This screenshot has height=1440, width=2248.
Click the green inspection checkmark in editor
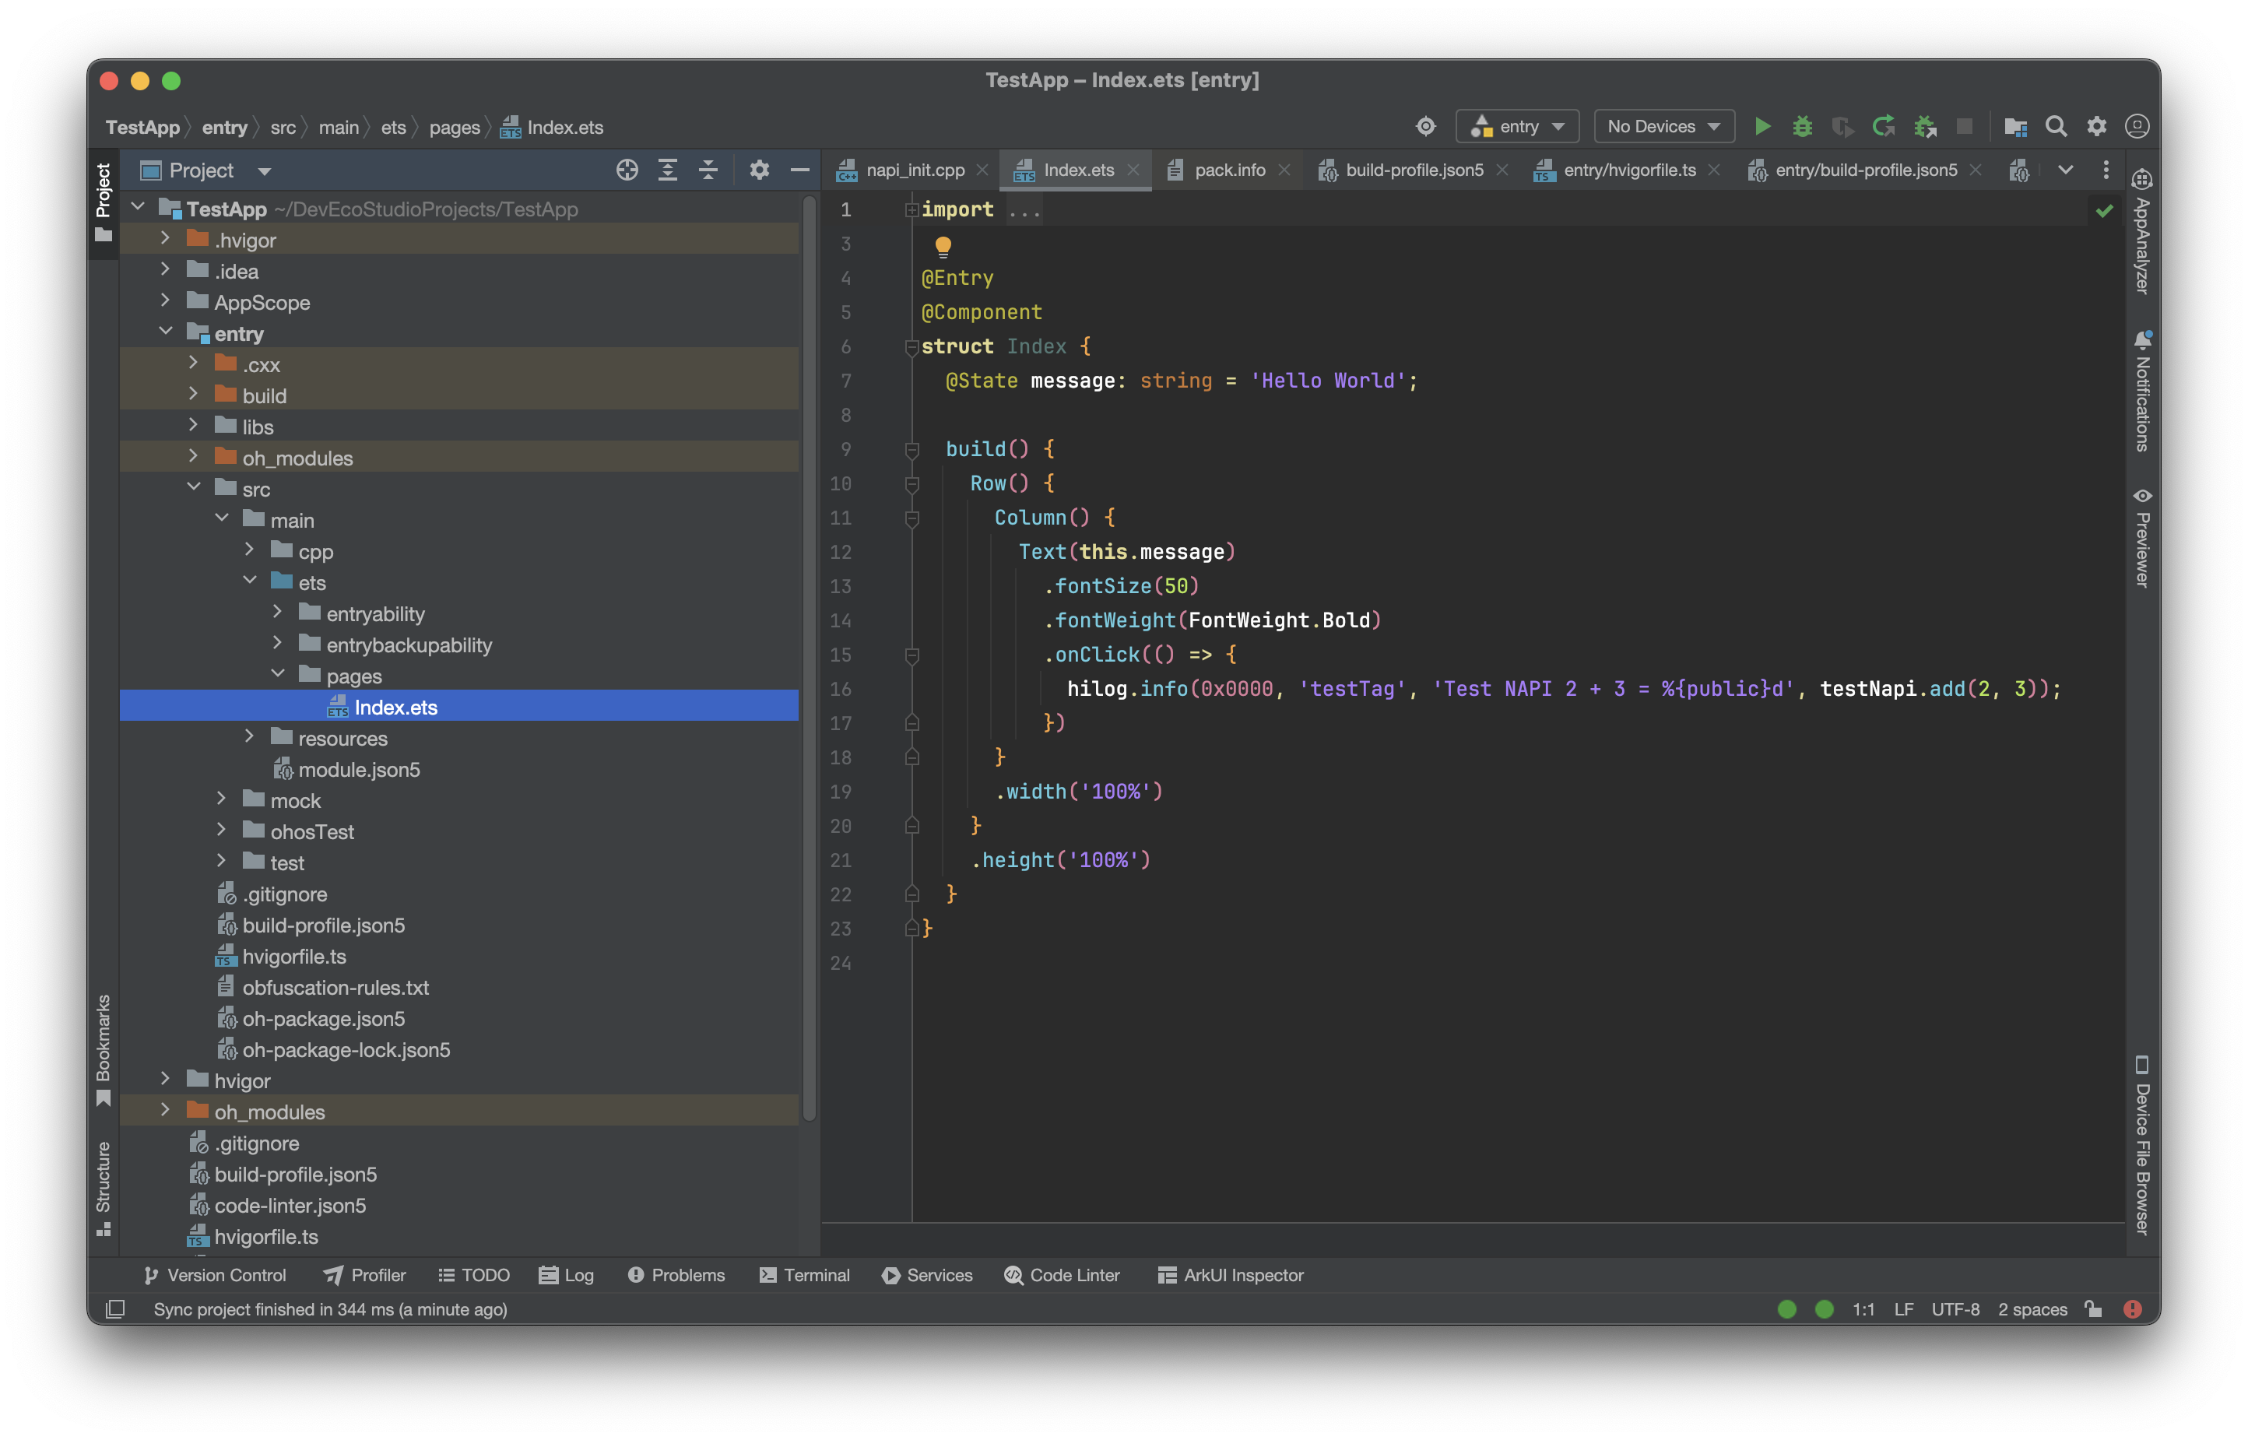(2104, 210)
